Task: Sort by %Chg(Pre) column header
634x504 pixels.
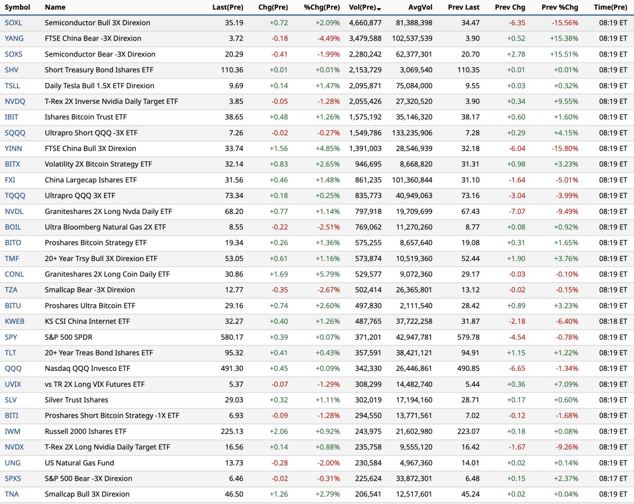Action: coord(322,7)
